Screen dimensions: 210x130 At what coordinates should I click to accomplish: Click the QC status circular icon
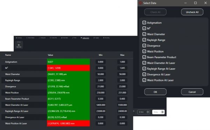[148, 112]
